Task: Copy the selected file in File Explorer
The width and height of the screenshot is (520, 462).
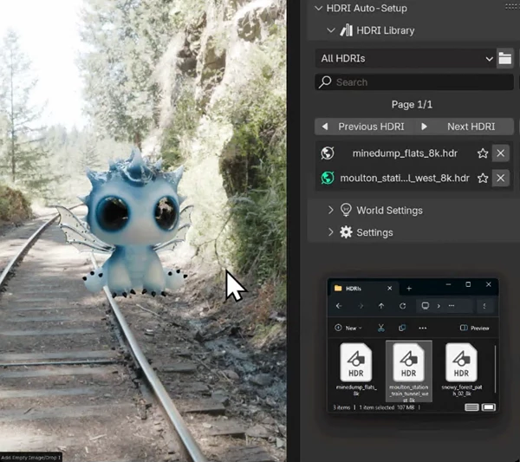Action: point(402,328)
